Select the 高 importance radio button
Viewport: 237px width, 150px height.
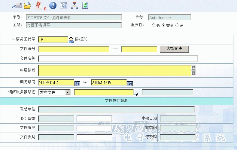click(177, 25)
